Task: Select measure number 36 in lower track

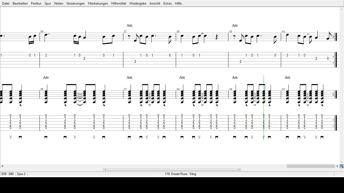Action: (x=42, y=89)
